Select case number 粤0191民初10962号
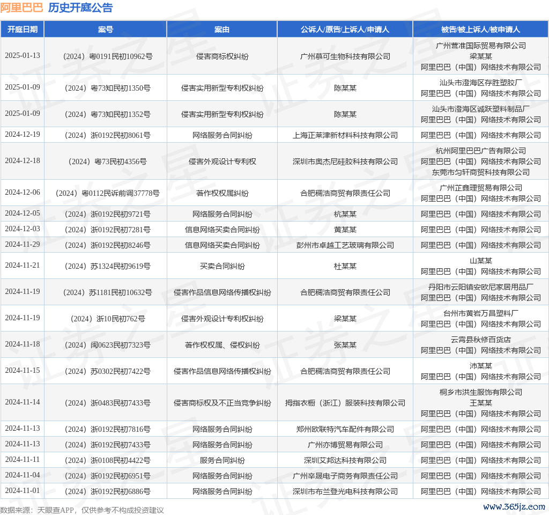 pos(121,56)
